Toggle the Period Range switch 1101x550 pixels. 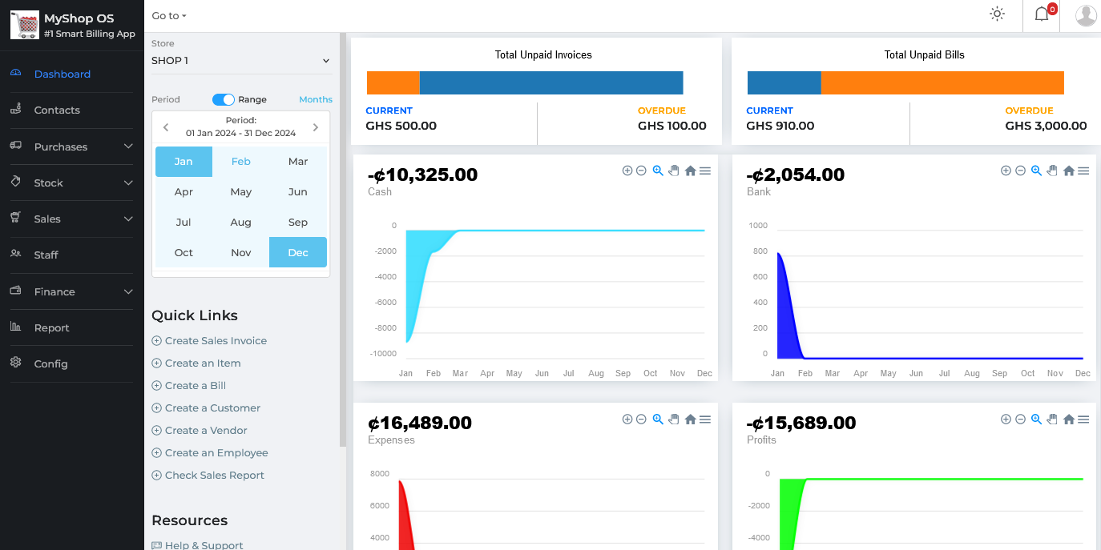(224, 99)
